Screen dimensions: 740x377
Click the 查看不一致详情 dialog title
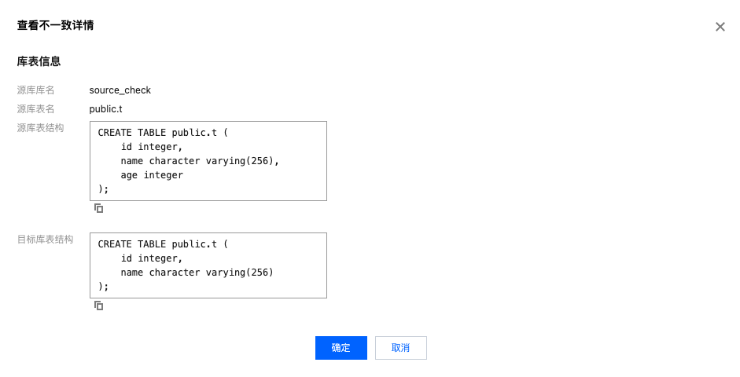56,26
